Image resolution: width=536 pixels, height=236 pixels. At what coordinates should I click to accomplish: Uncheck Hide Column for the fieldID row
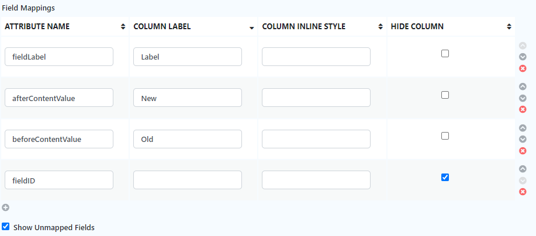(x=445, y=177)
